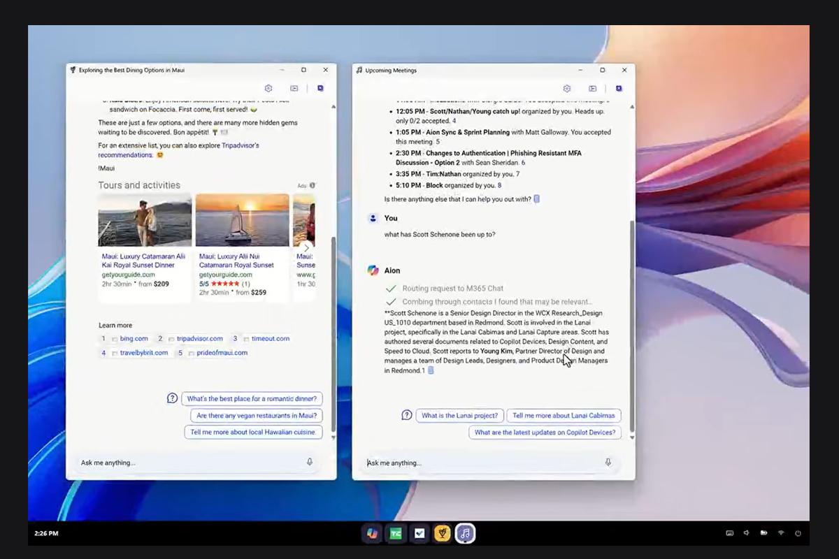
Task: Open the music note app in taskbar
Action: coord(466,534)
